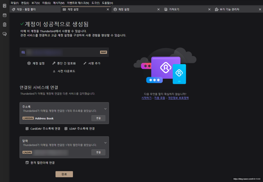Click the LDAP address book icon
The image size is (263, 182).
66,129
